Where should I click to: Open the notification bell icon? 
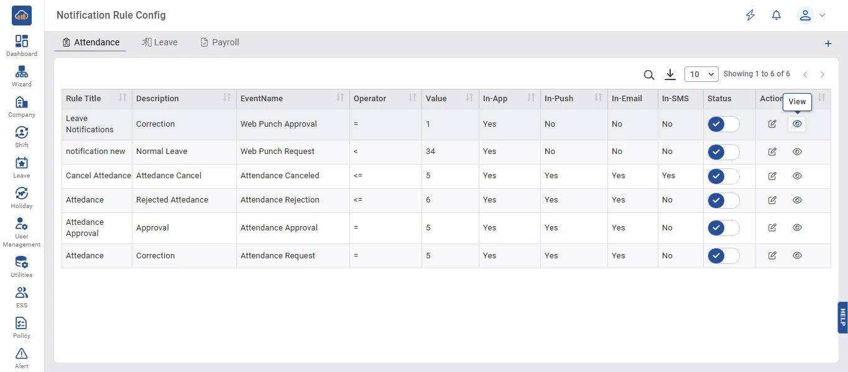[776, 16]
